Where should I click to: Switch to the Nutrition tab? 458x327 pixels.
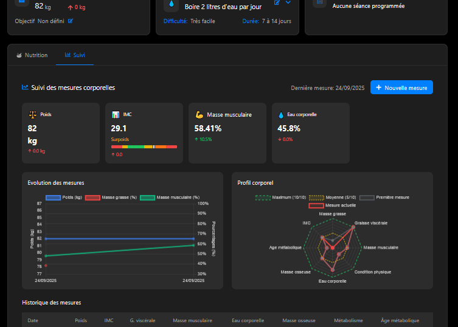pyautogui.click(x=32, y=55)
